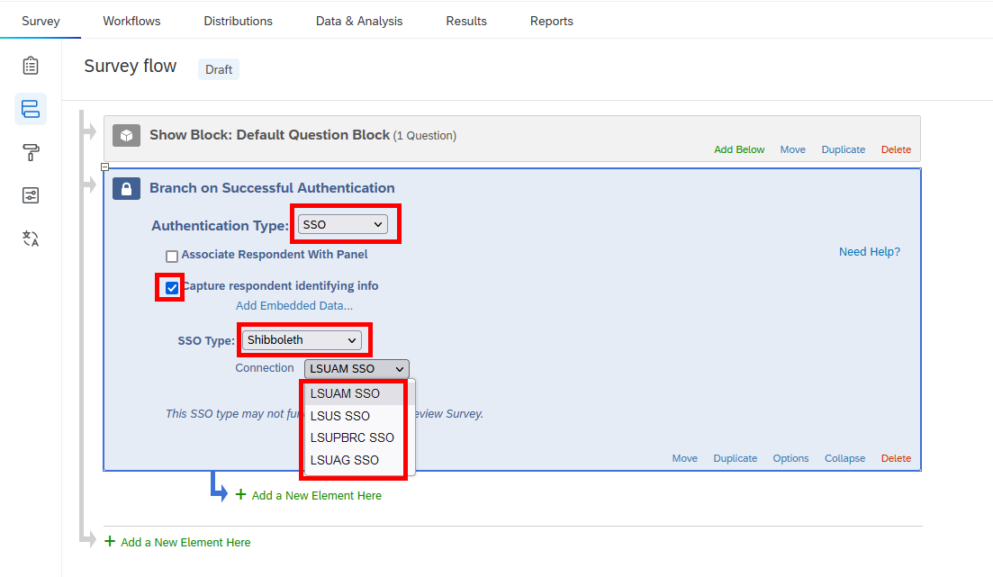993x577 pixels.
Task: Click Add a New Element Here under branch
Action: point(317,495)
